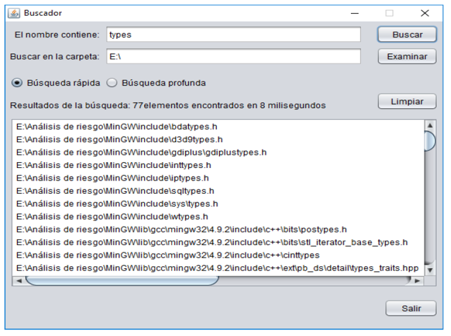Click the results list scroll up arrow
Screen dimensions: 451x336
pos(431,125)
